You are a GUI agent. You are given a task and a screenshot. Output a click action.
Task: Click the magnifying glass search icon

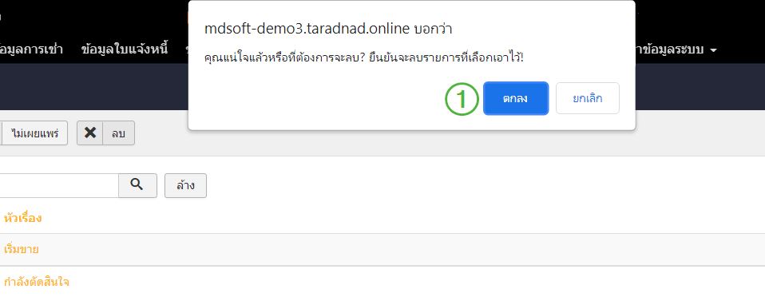point(137,185)
